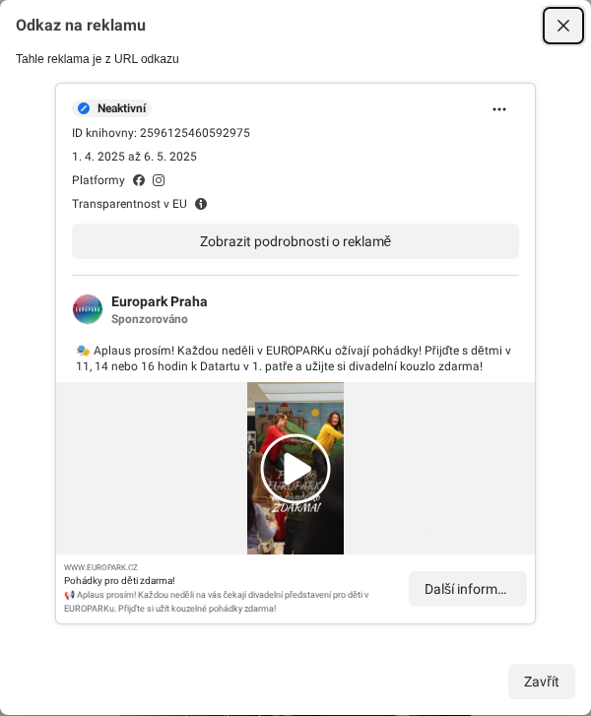Click the Zavřít button
This screenshot has width=591, height=716.
click(541, 682)
